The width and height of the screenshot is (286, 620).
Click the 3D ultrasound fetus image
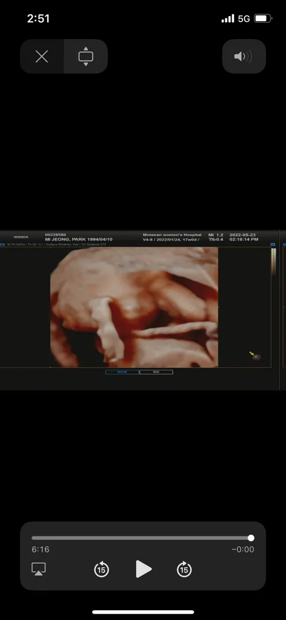point(134,307)
